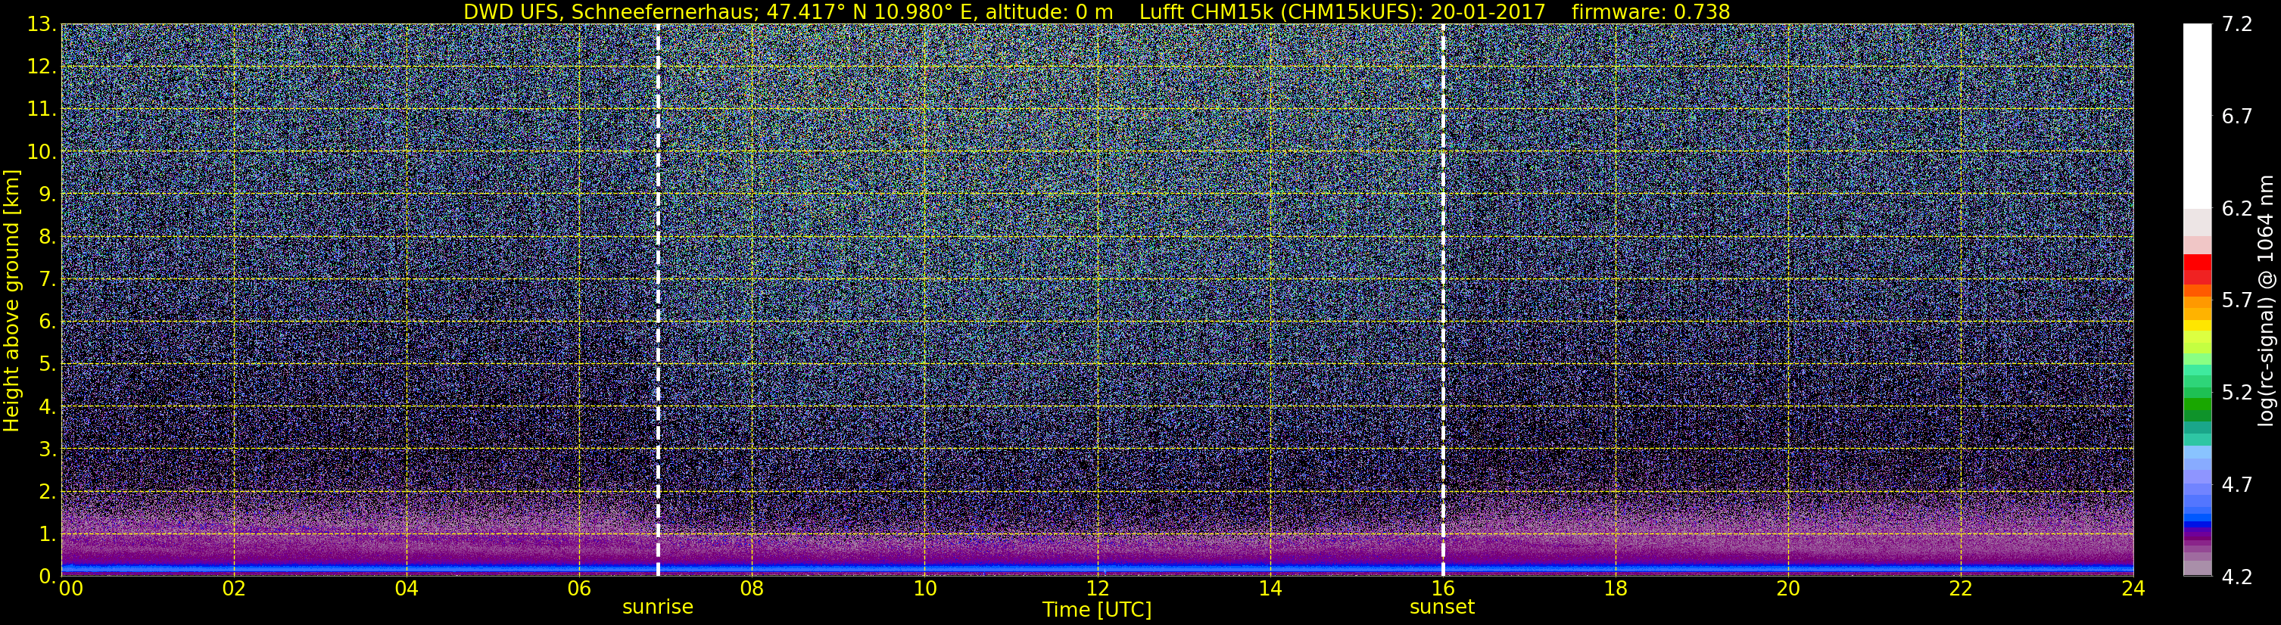This screenshot has width=2281, height=625.
Task: Click the Time [UTC] axis label
Action: pos(1097,610)
